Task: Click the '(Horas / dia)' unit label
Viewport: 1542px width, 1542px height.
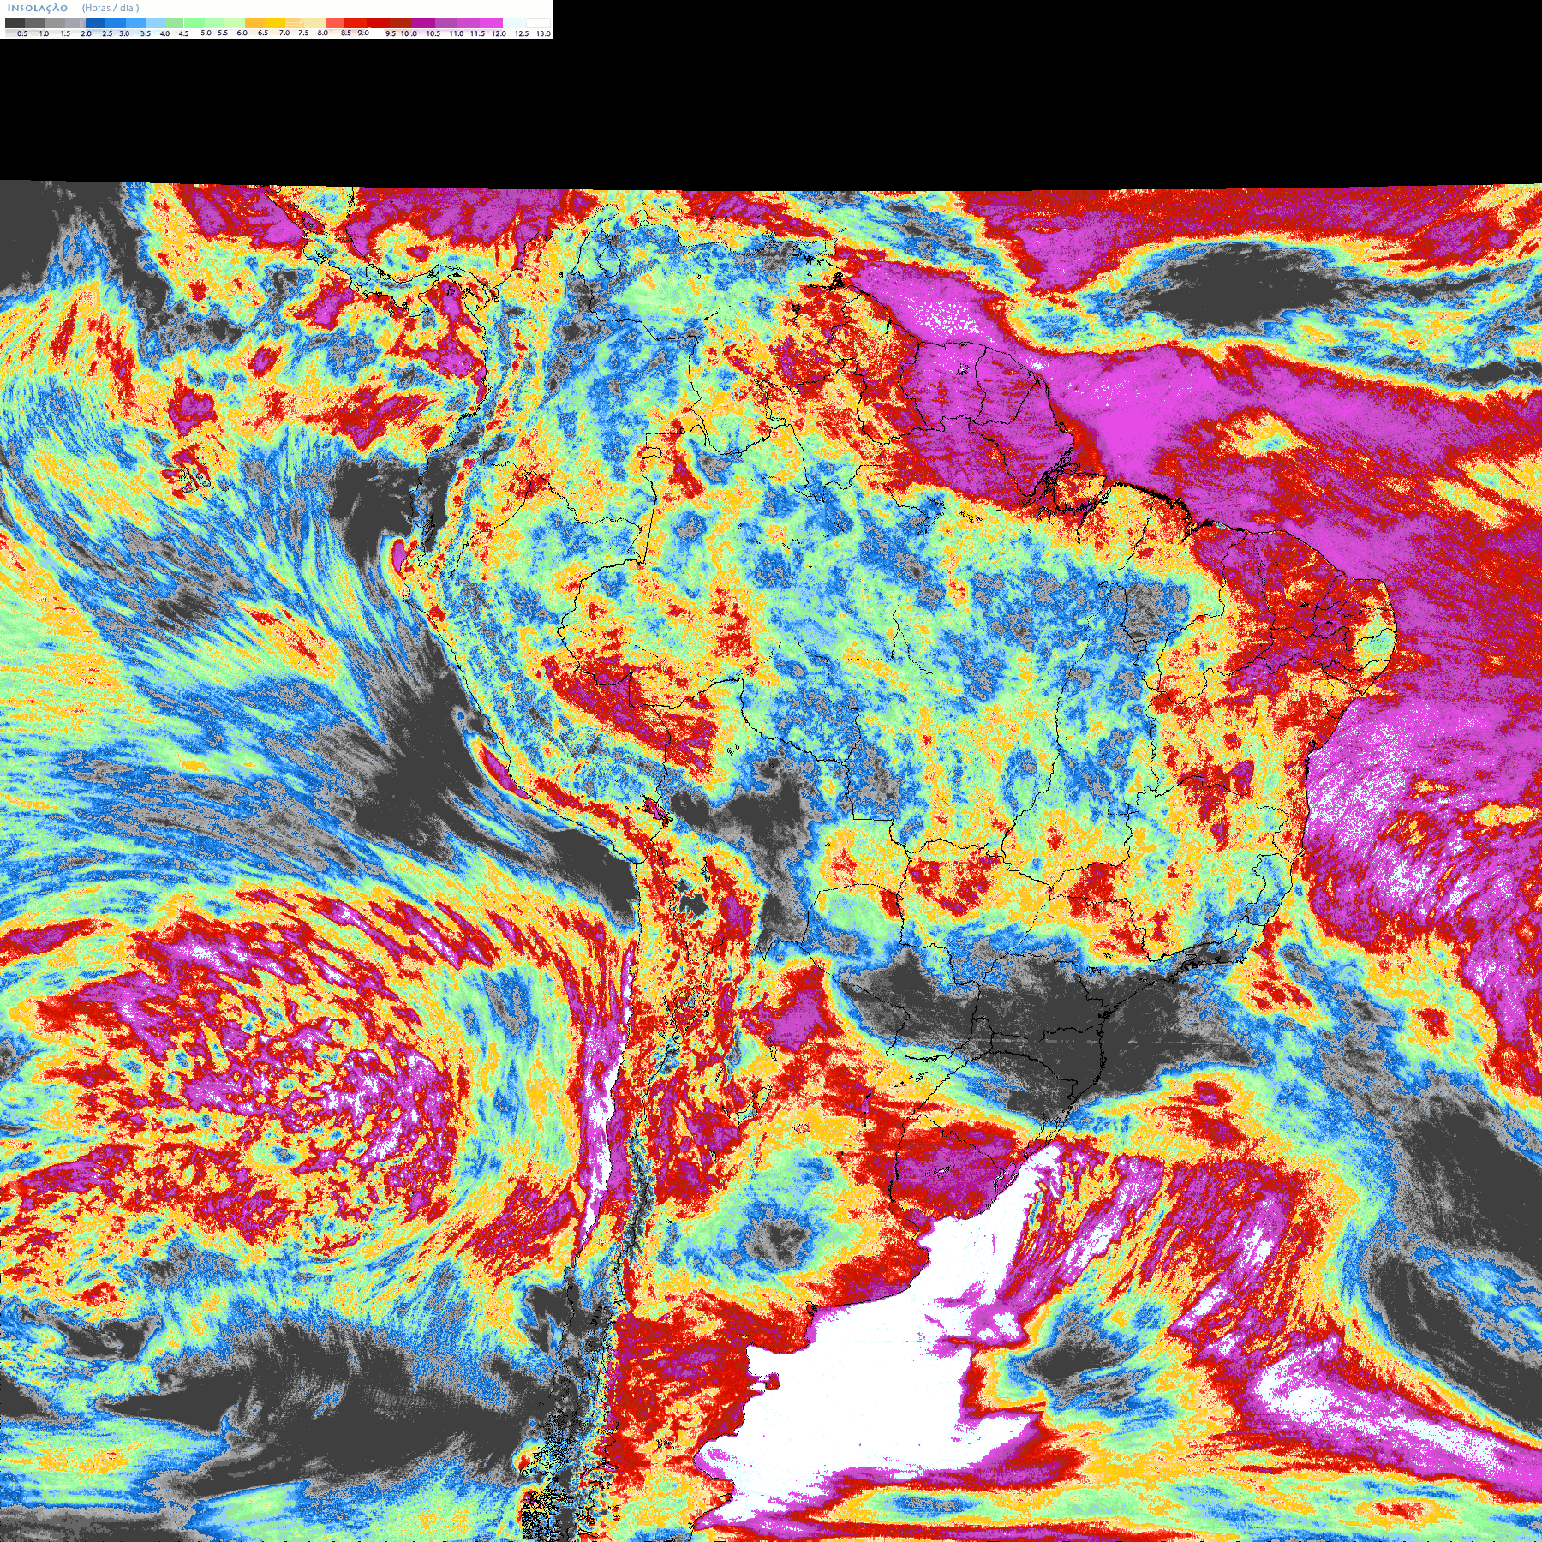Action: (x=111, y=8)
